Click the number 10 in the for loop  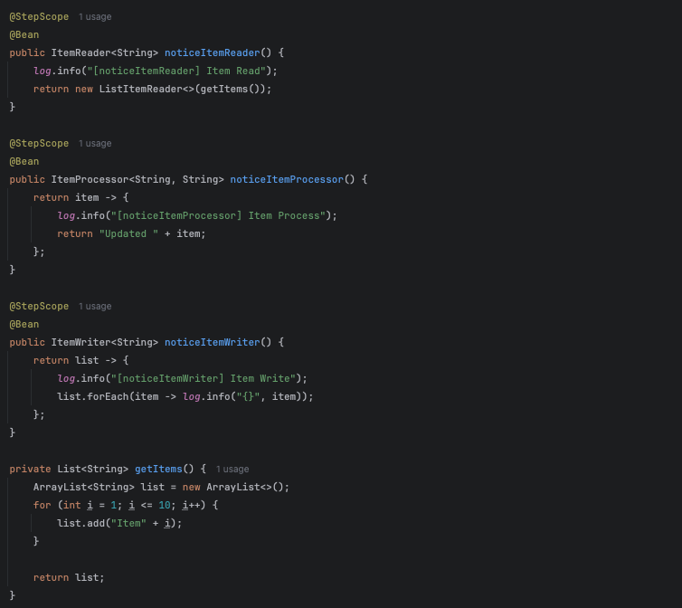165,505
